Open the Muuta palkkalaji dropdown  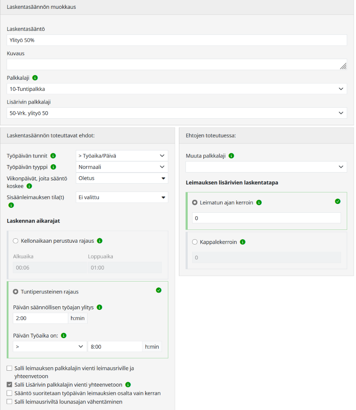click(x=266, y=167)
